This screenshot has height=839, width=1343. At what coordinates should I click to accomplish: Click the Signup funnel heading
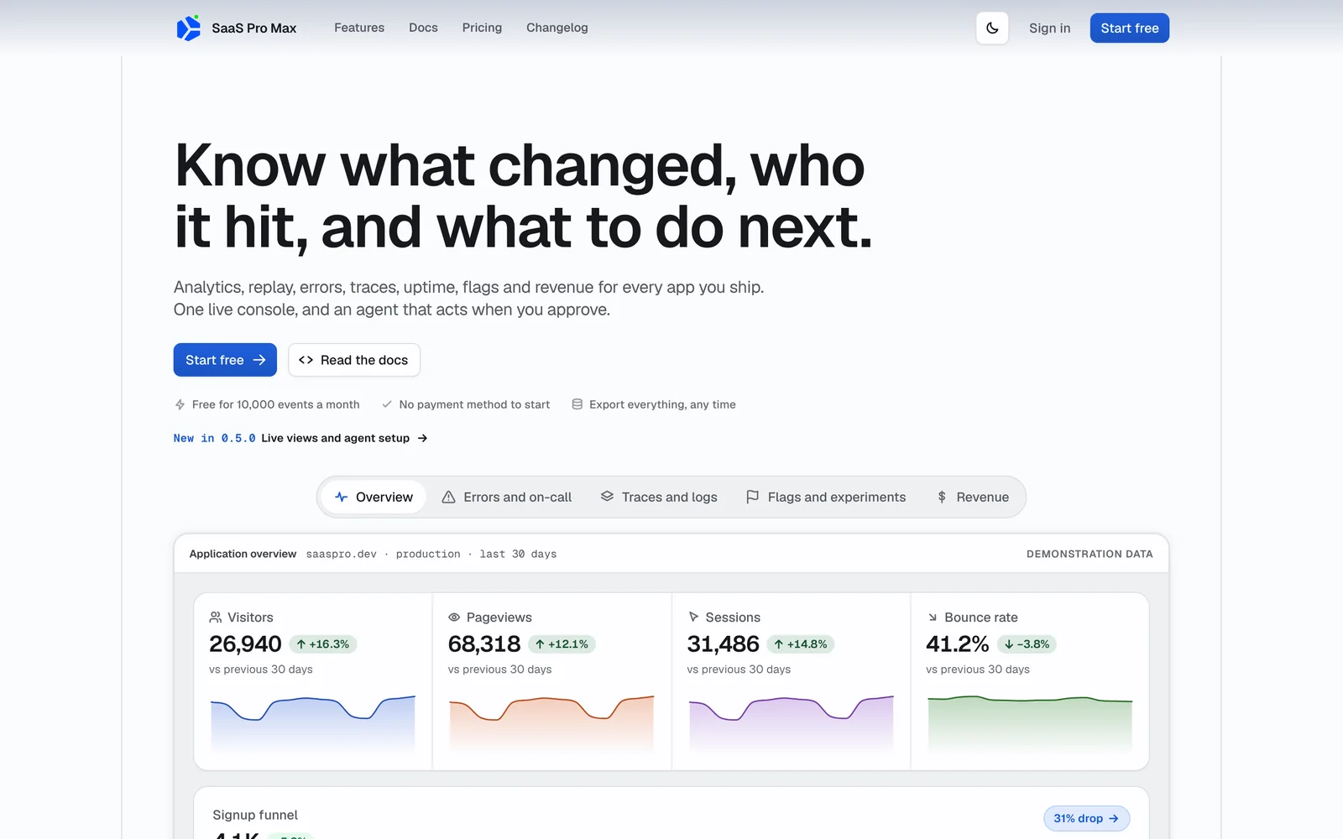(x=255, y=815)
